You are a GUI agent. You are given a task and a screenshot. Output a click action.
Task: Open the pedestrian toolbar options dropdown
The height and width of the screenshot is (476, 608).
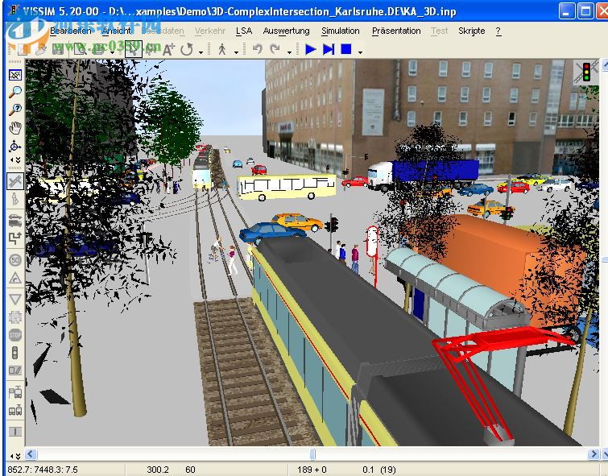236,52
